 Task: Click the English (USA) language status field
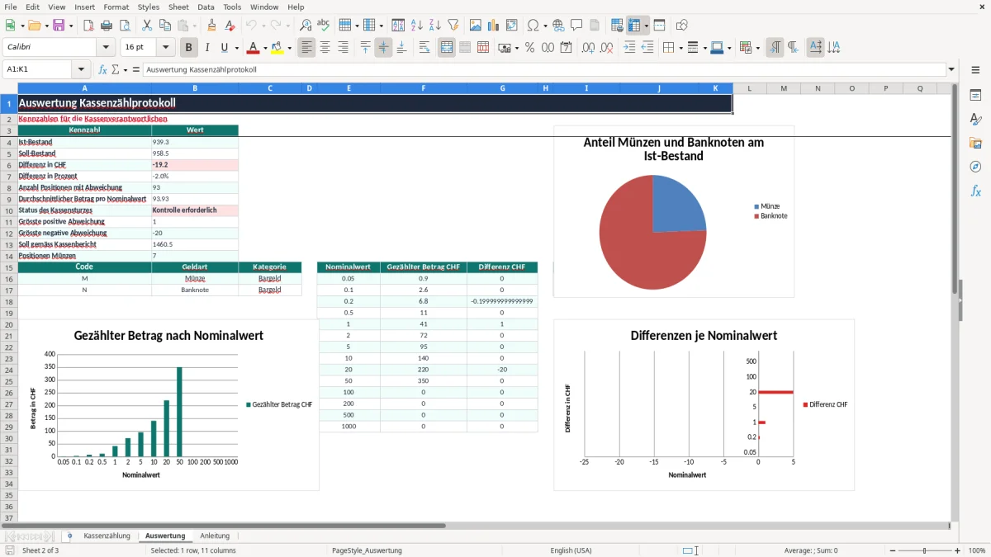coord(571,550)
